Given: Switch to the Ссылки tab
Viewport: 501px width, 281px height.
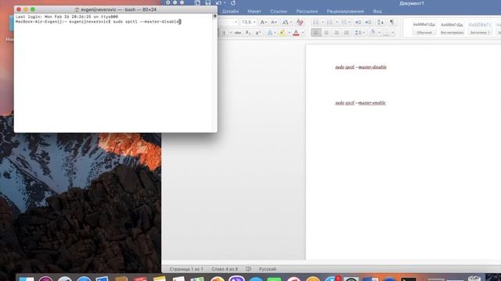Looking at the screenshot, I should pyautogui.click(x=279, y=11).
